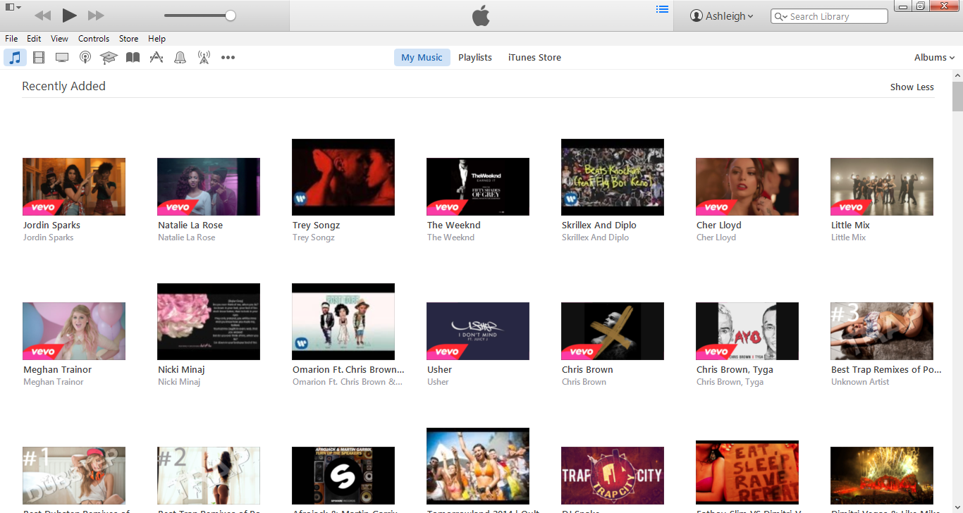Adjust the volume slider knob

pos(231,16)
